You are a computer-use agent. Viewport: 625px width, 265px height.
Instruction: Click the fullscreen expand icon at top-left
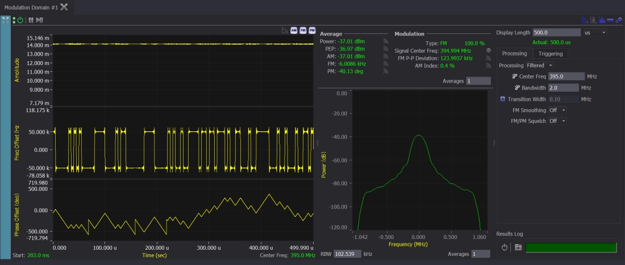tap(5, 20)
